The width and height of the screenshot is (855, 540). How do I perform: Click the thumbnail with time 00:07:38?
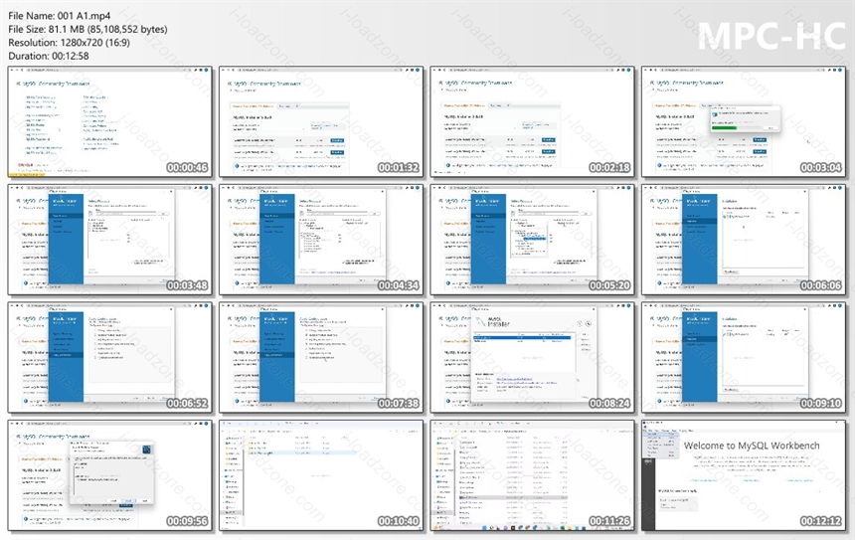(321, 357)
